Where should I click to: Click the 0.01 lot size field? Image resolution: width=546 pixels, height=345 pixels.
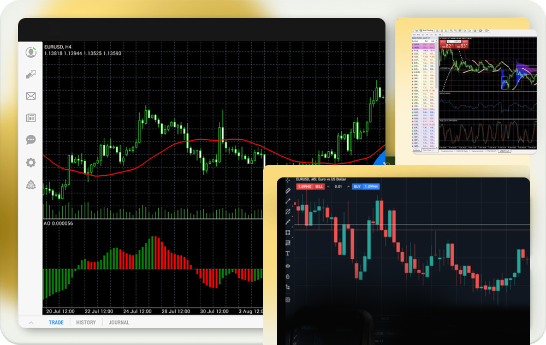tap(339, 187)
